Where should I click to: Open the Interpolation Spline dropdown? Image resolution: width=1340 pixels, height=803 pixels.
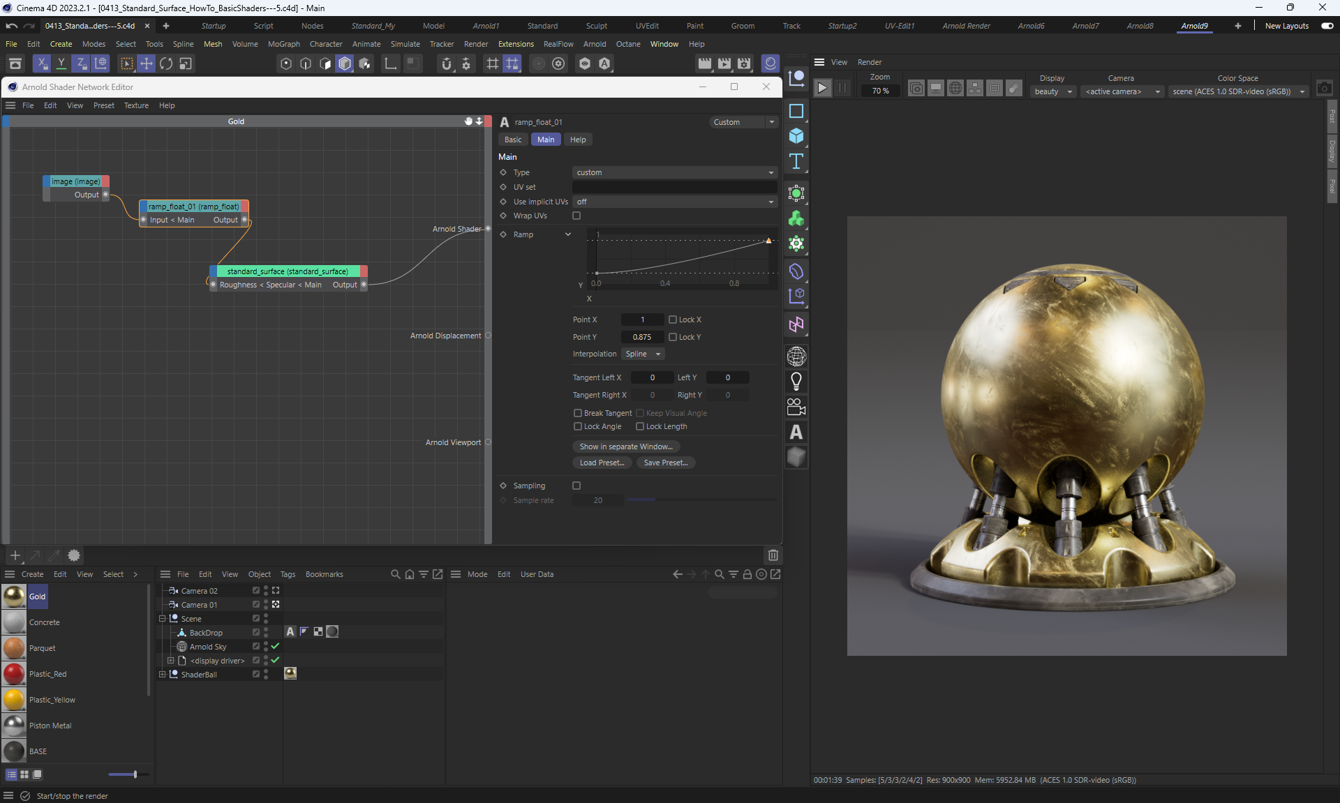pyautogui.click(x=642, y=354)
